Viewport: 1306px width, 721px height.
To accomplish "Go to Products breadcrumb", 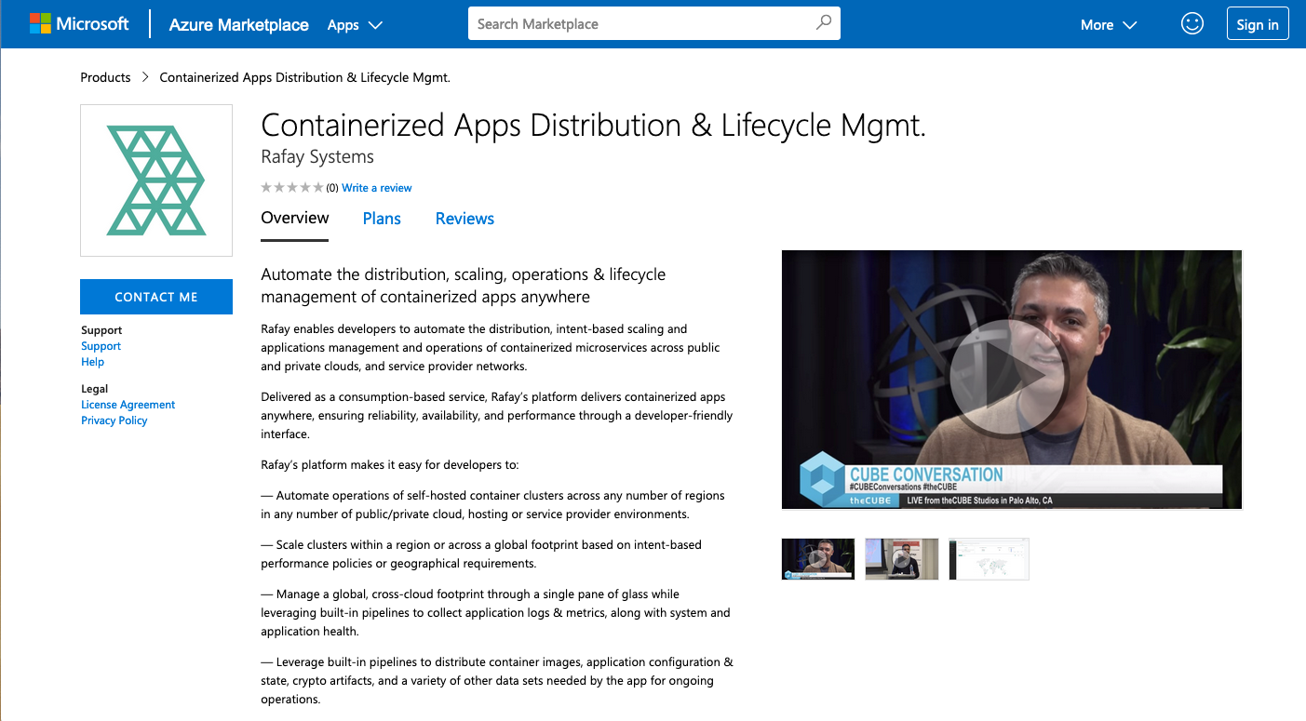I will point(105,77).
